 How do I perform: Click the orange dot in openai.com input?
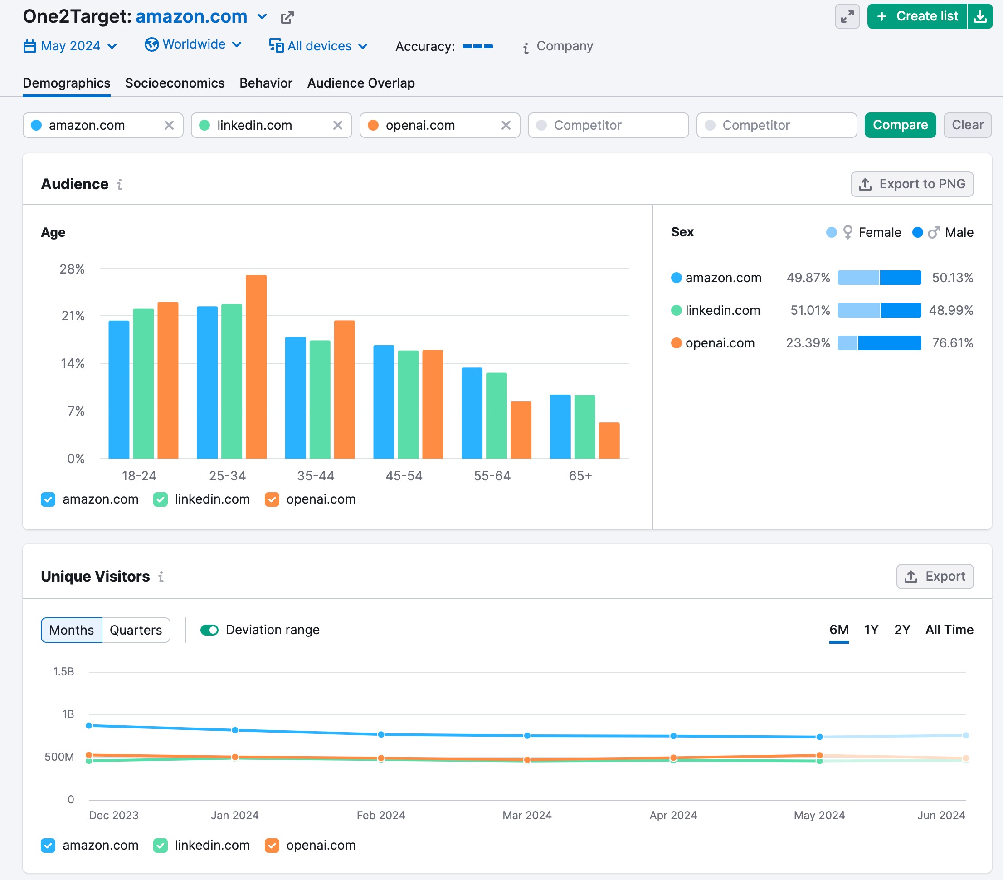click(x=373, y=125)
